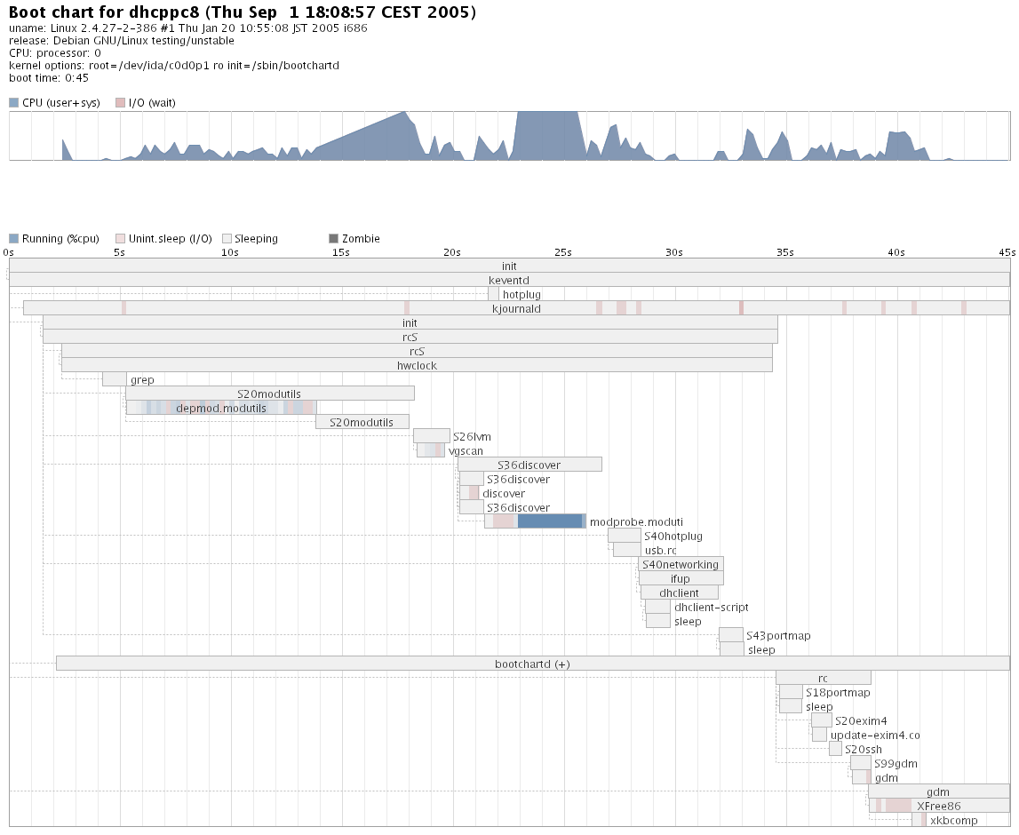Click the 5s time axis label

[119, 252]
